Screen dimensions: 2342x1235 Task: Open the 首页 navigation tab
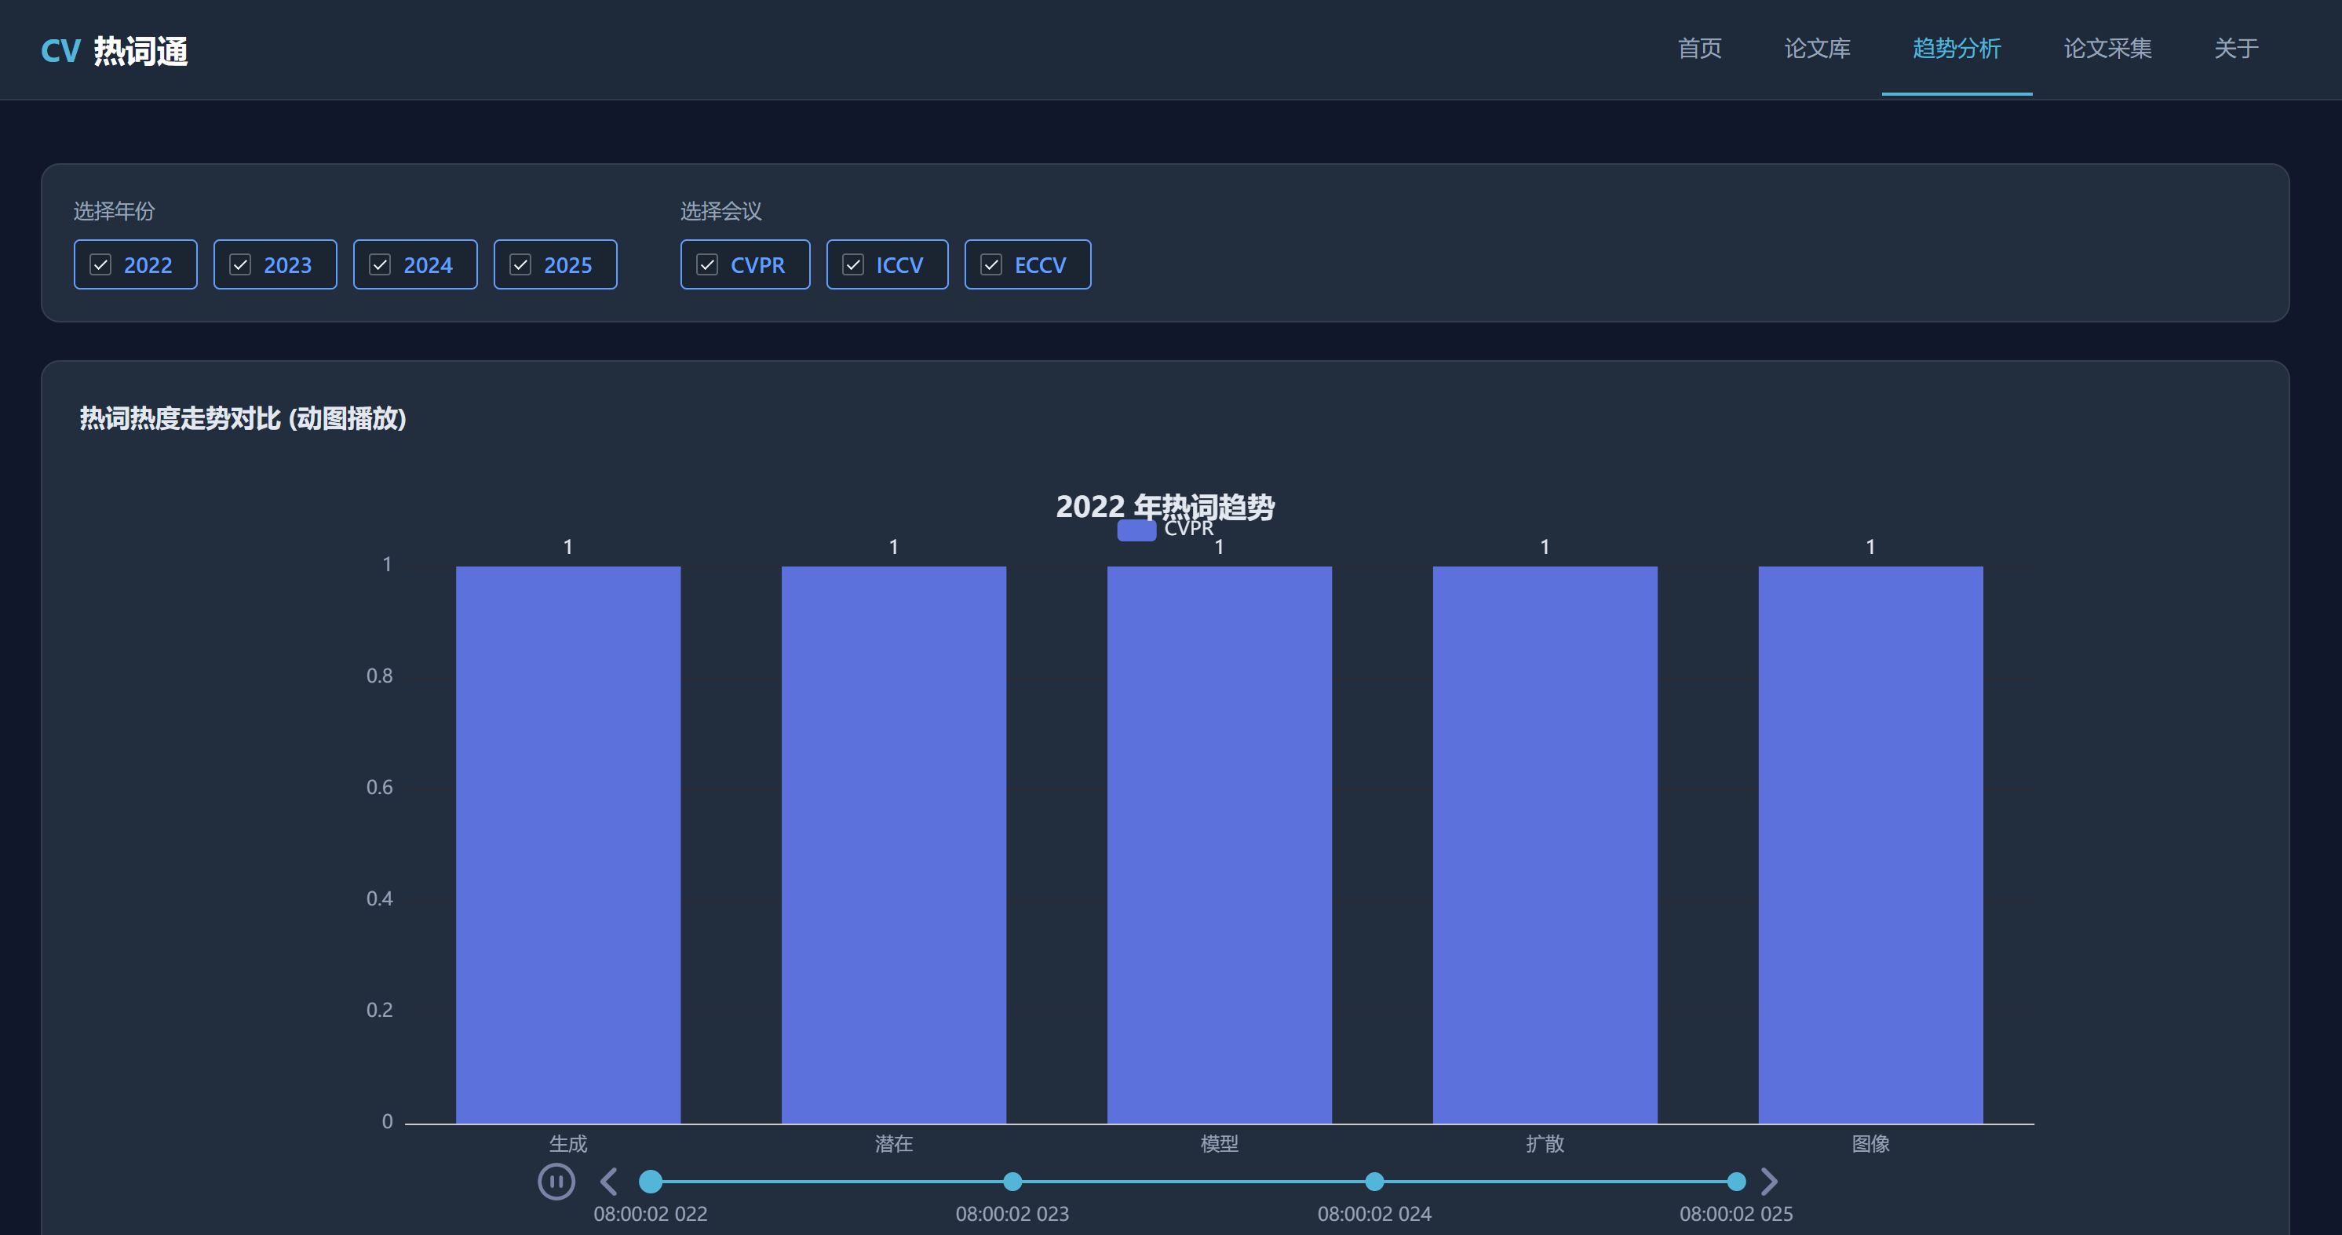tap(1699, 48)
